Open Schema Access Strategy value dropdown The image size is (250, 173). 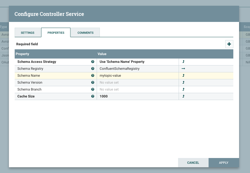[x=138, y=62]
